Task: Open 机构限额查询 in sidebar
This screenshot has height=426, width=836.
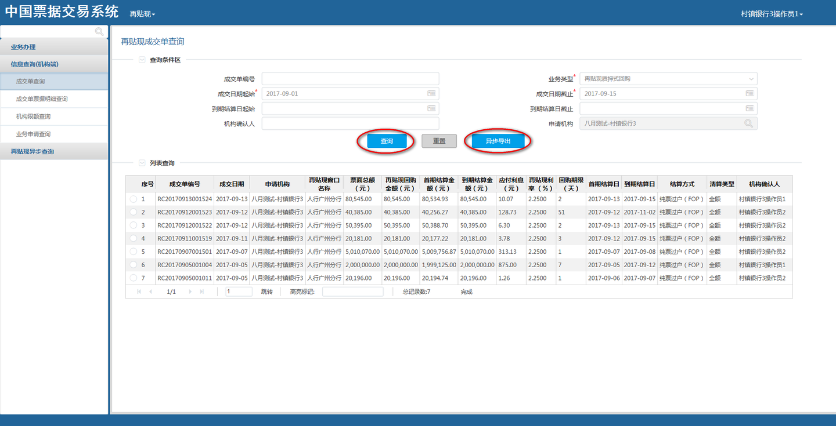Action: [54, 116]
